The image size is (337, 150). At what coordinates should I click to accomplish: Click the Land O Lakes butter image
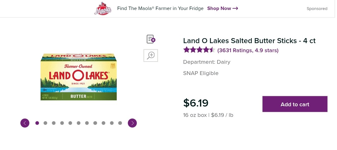tap(79, 77)
